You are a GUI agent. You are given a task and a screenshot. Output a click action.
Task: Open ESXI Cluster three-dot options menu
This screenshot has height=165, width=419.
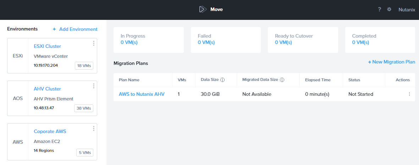click(94, 43)
